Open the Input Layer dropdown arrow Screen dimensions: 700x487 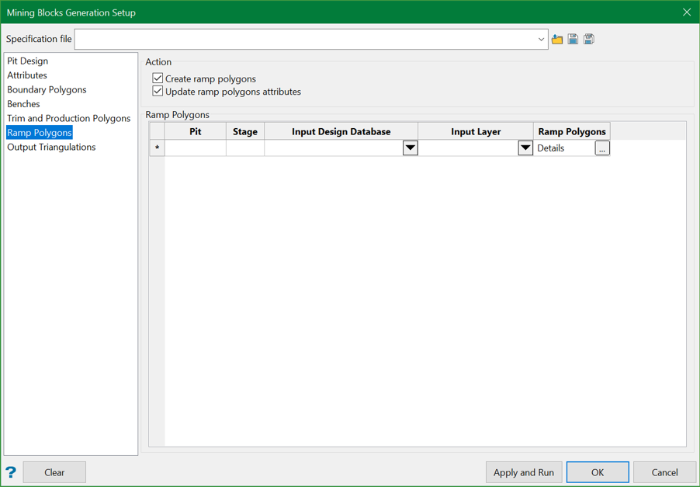pos(525,148)
